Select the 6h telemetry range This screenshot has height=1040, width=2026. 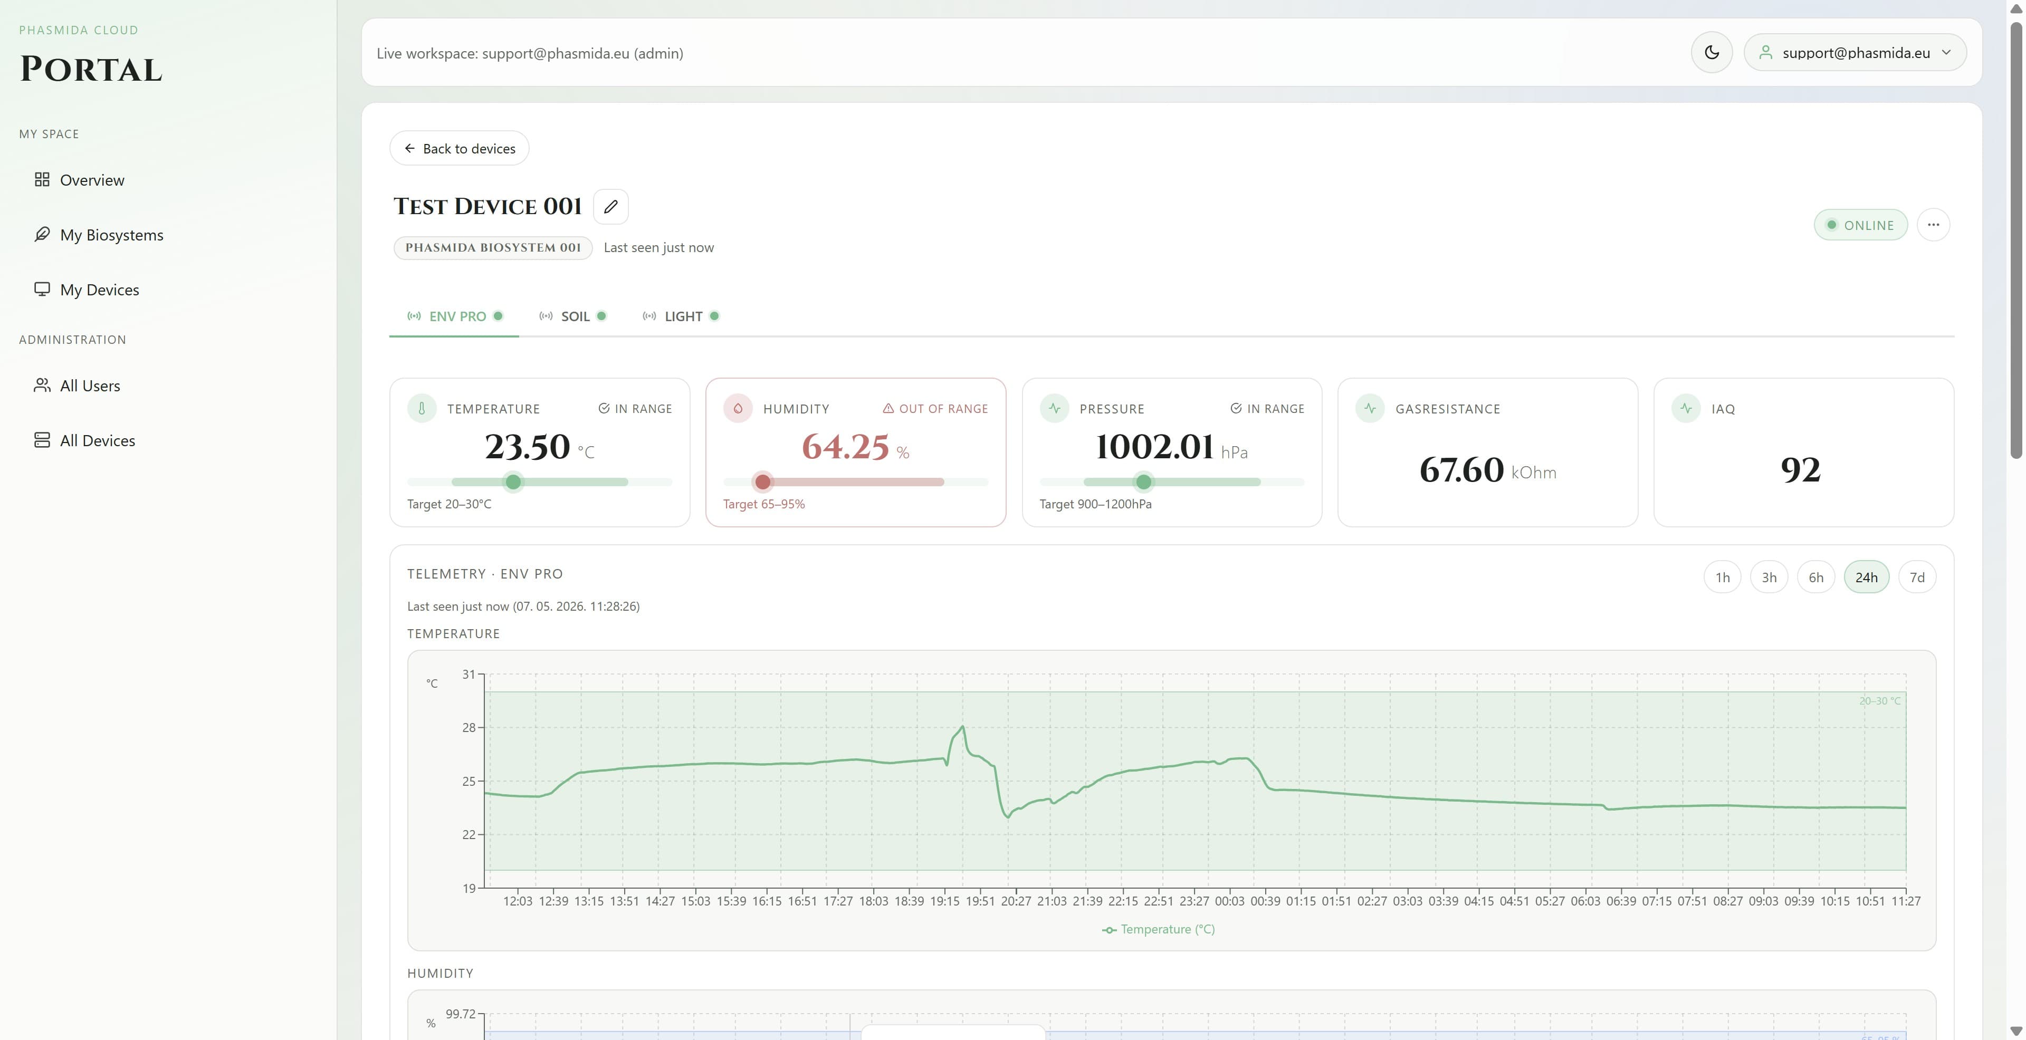pyautogui.click(x=1816, y=578)
